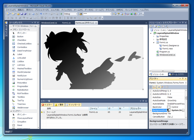Click the Start Debugging play icon
The width and height of the screenshot is (194, 140).
[x=61, y=14]
